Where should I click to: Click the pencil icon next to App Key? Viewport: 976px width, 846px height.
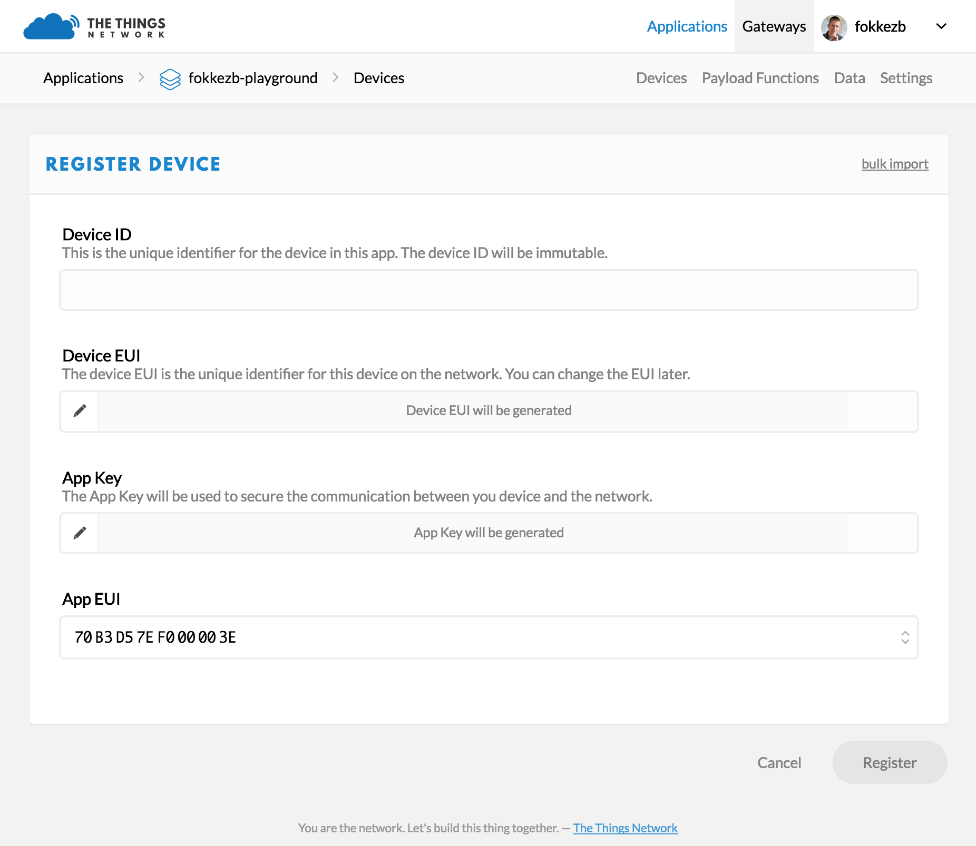point(79,533)
